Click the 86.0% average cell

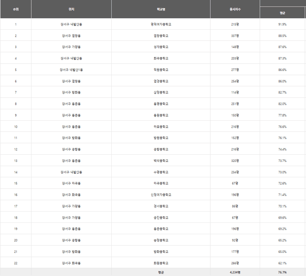pyautogui.click(x=282, y=81)
